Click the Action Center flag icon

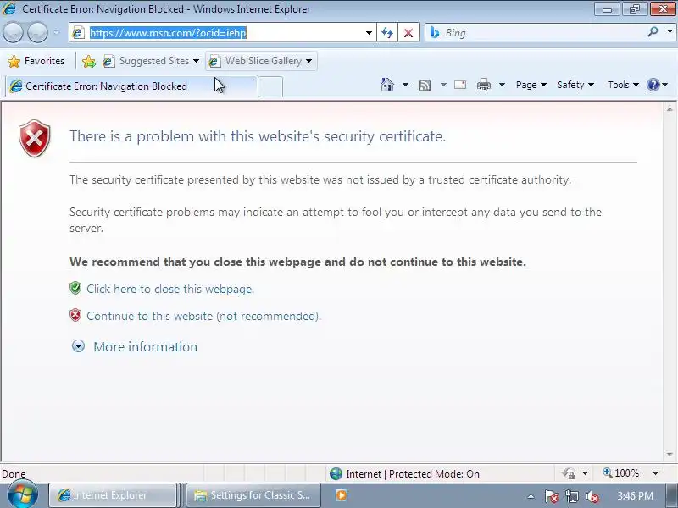[552, 496]
